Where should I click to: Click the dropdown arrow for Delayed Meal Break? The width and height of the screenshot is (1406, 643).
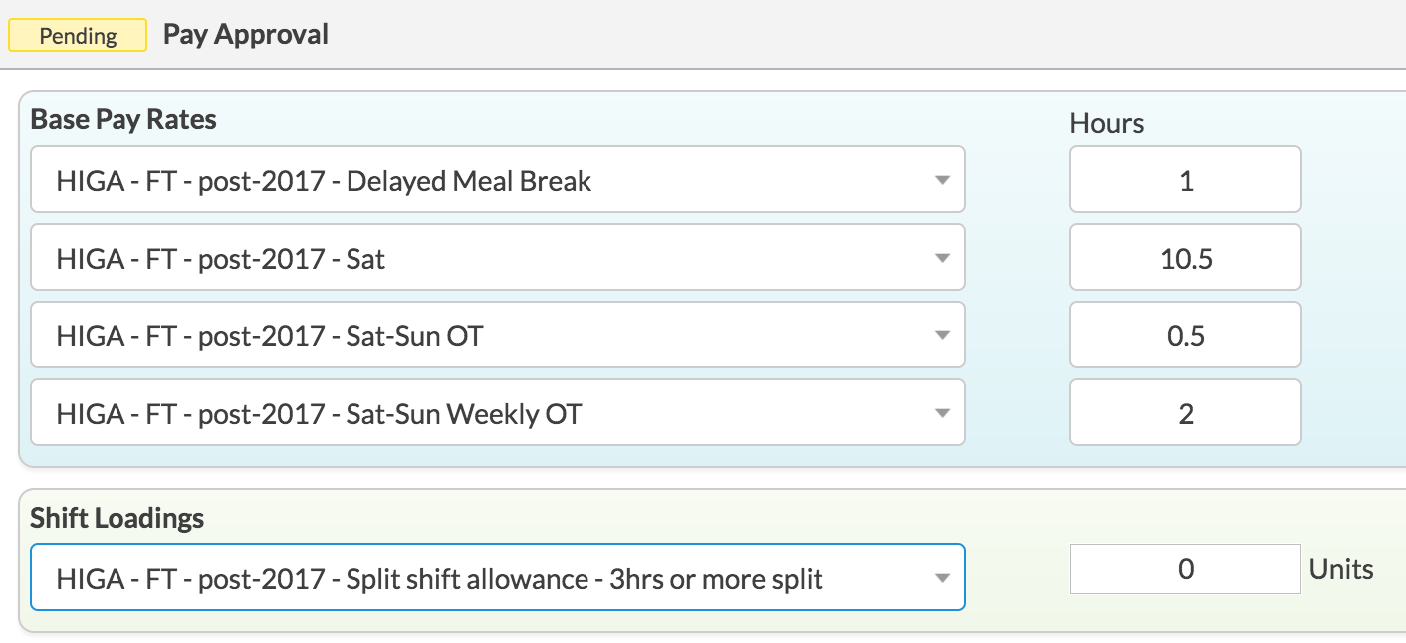(x=942, y=181)
